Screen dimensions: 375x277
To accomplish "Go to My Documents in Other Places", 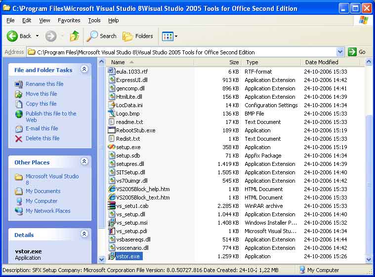I will pos(43,191).
